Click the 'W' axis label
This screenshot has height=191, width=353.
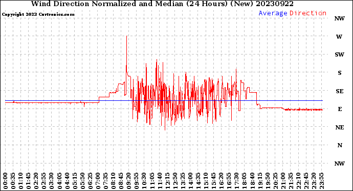(339, 37)
